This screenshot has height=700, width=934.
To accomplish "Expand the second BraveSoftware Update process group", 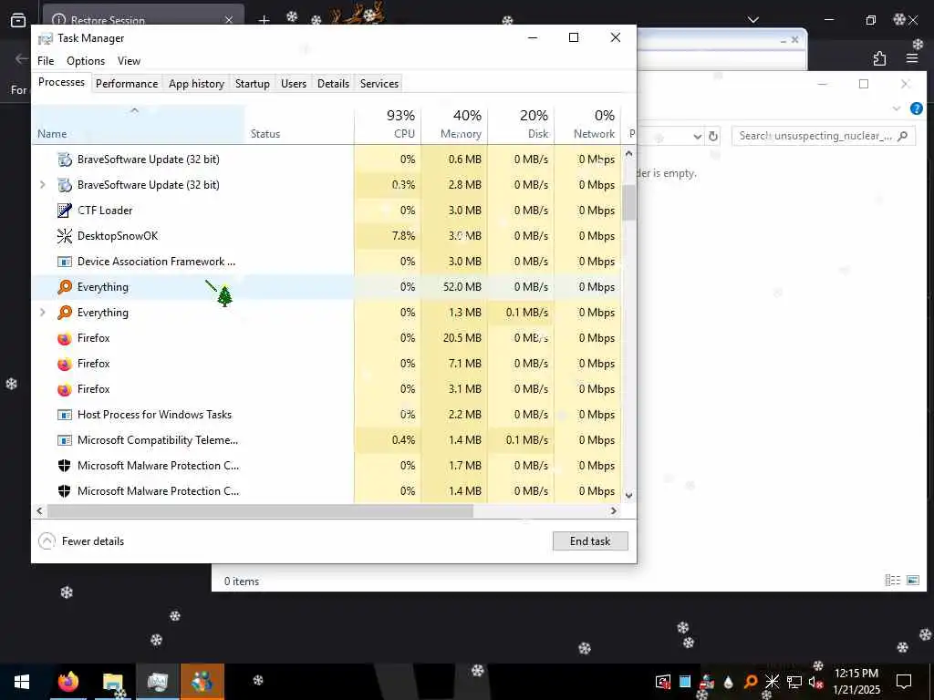I will [x=42, y=185].
